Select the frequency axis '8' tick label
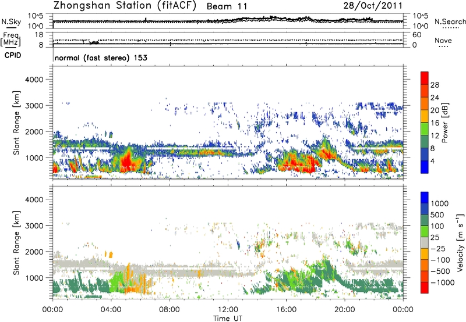 click(41, 45)
